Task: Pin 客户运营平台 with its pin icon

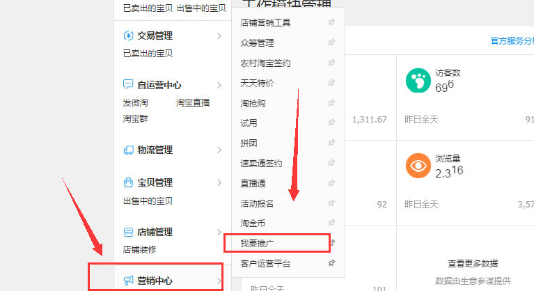Action: [331, 263]
